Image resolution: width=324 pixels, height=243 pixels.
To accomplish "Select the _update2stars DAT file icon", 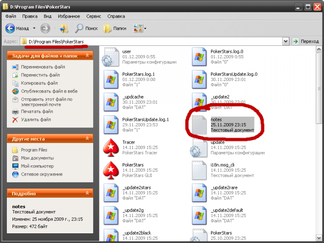I will click(111, 193).
